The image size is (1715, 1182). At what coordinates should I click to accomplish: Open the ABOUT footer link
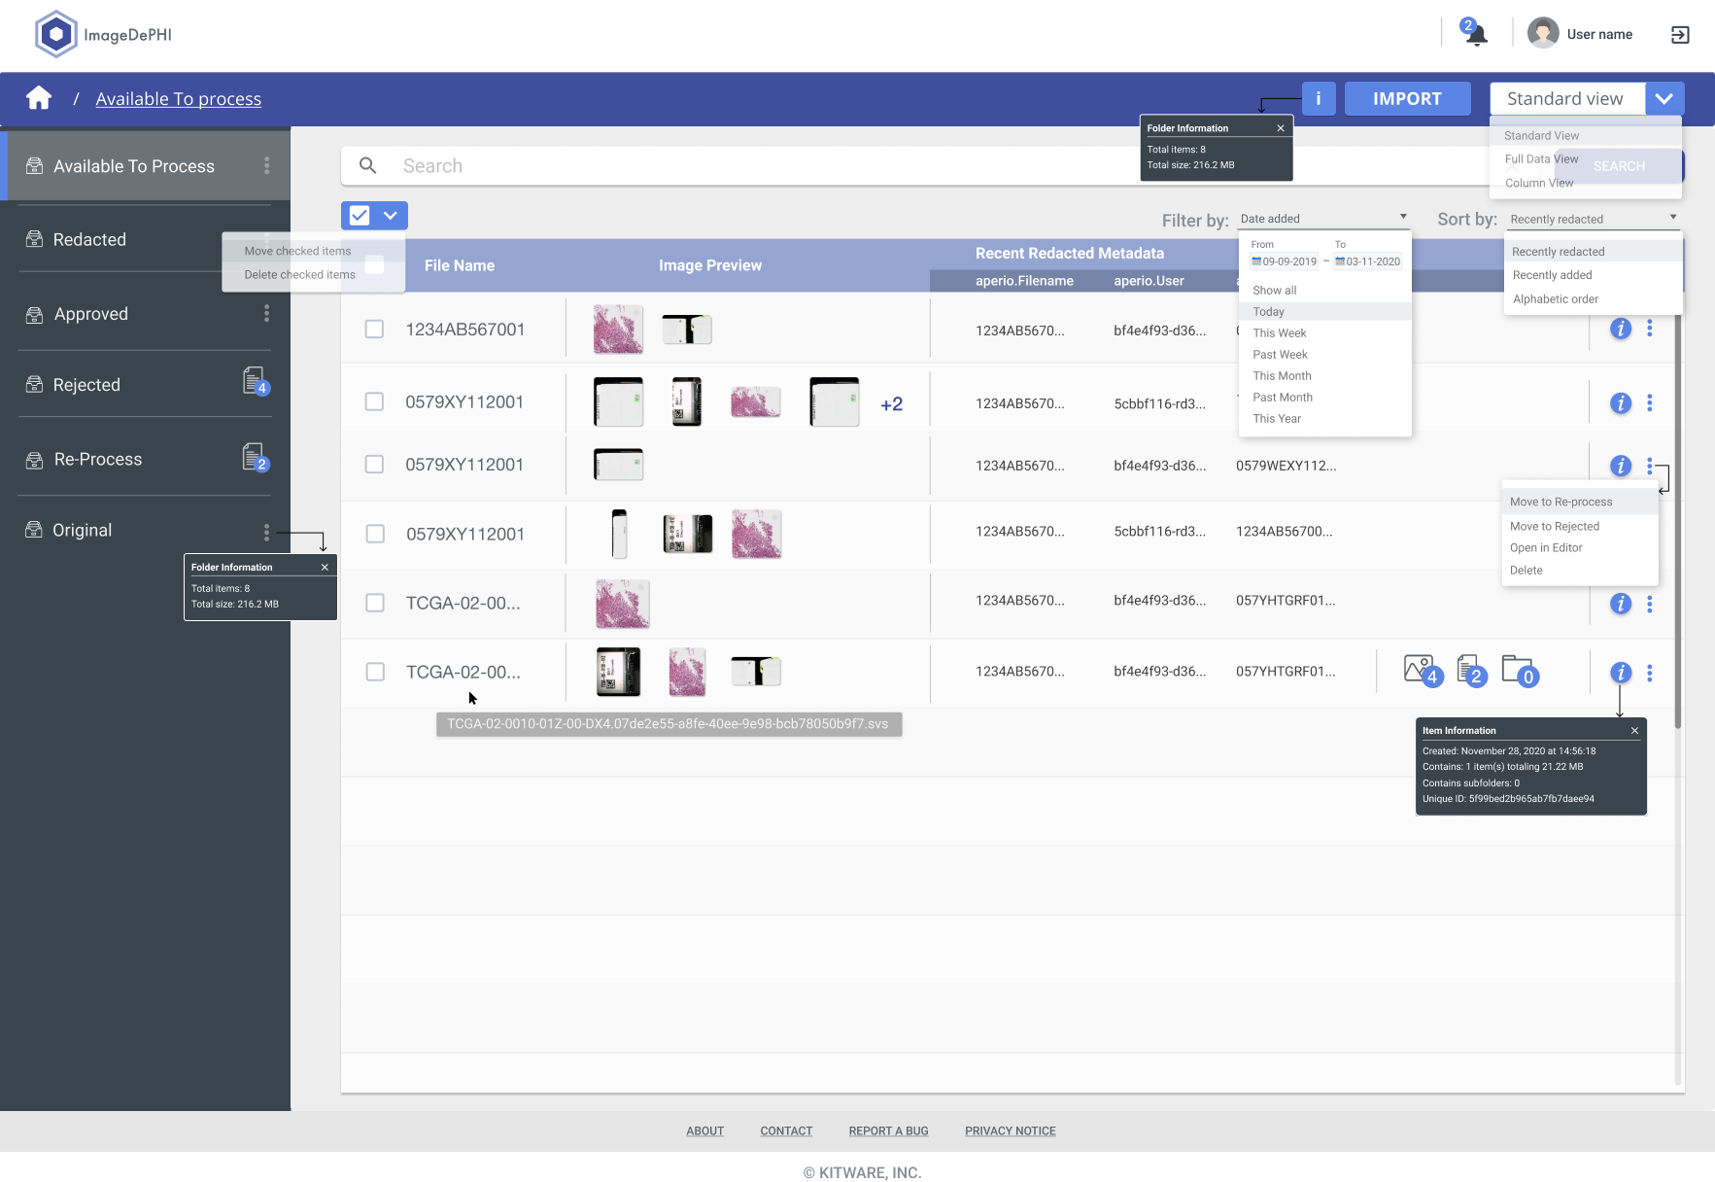[x=704, y=1130]
